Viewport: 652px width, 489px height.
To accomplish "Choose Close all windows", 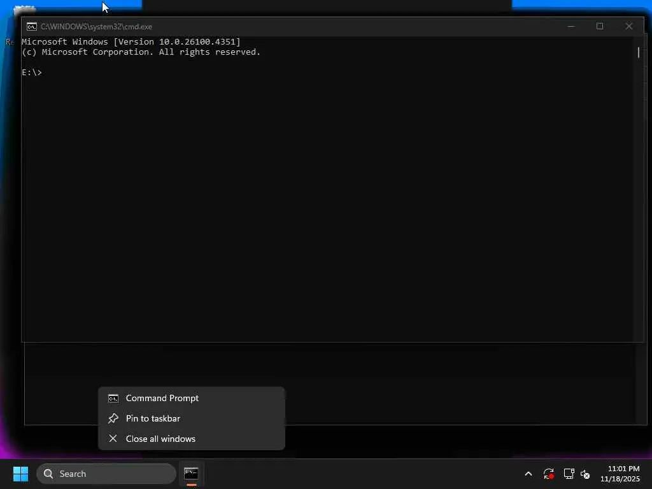I will click(x=191, y=439).
